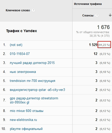112x133 pixels.
Task: Open keyword лучший радар детектор 2015
Action: [32, 63]
